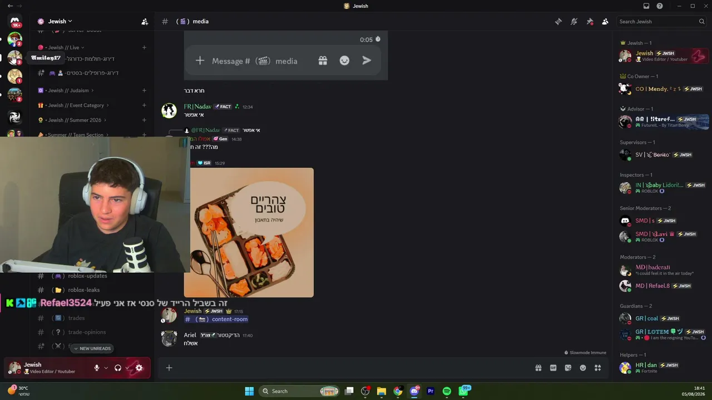Toggle the member list visibility

tap(605, 22)
